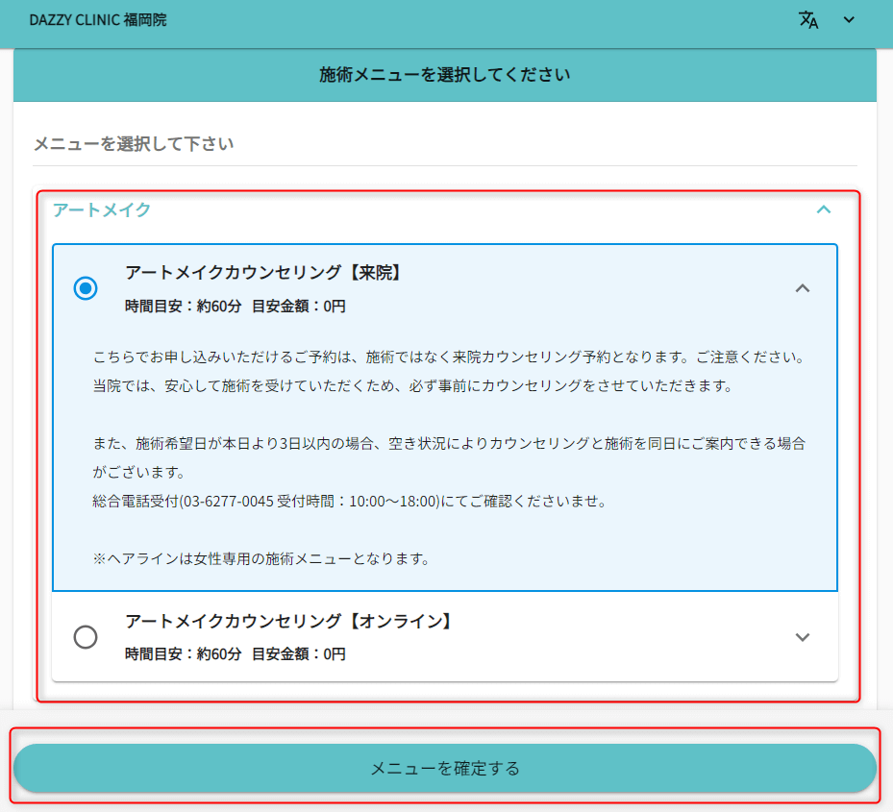Collapse the 【来院】 counseling details chevron
The width and height of the screenshot is (893, 812).
tap(803, 288)
